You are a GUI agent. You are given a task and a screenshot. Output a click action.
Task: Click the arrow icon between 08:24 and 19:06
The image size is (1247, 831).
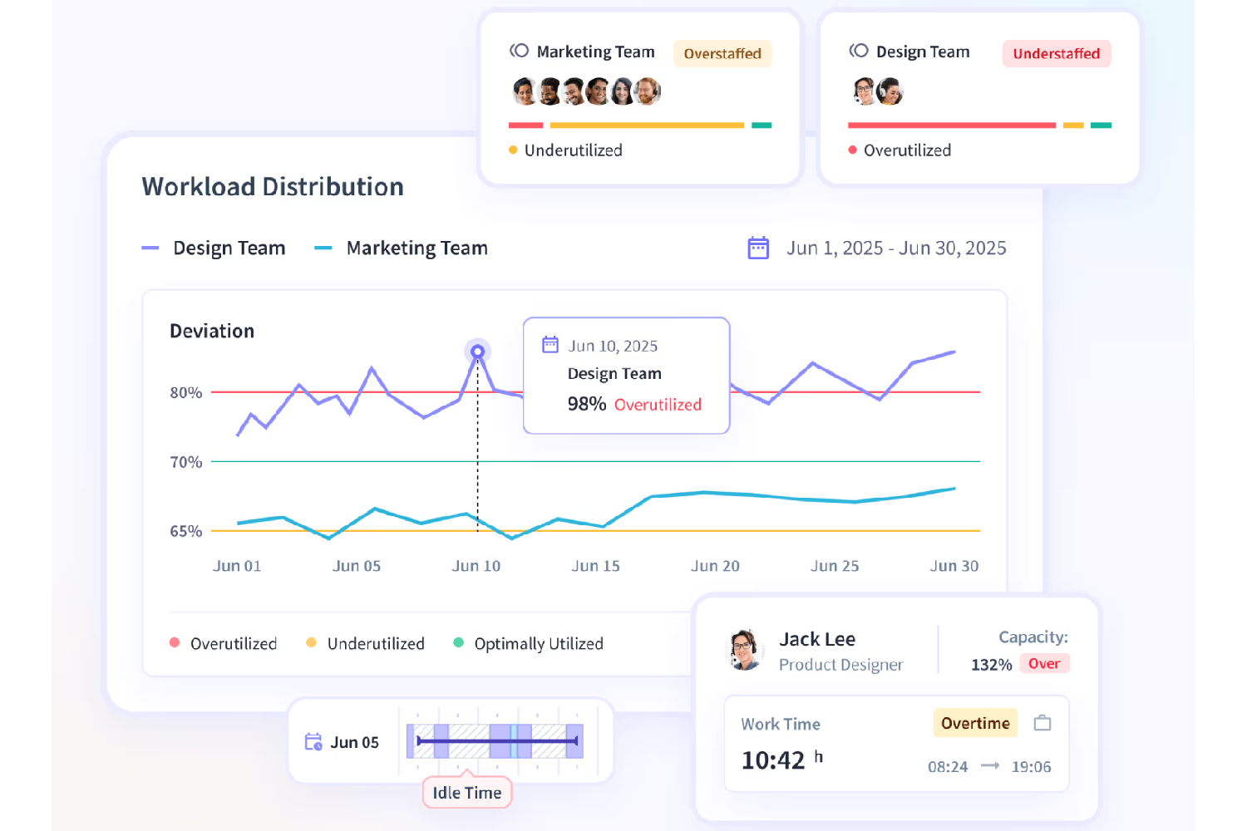pyautogui.click(x=989, y=767)
